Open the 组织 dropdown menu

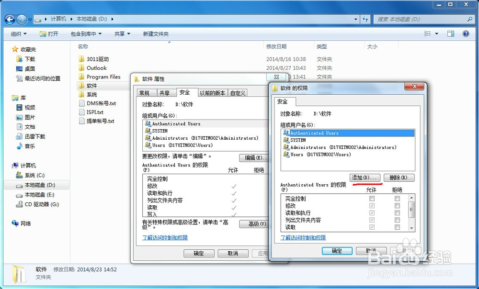[x=18, y=33]
